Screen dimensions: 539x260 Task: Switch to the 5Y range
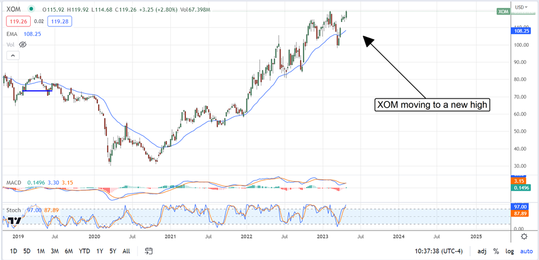(x=112, y=251)
